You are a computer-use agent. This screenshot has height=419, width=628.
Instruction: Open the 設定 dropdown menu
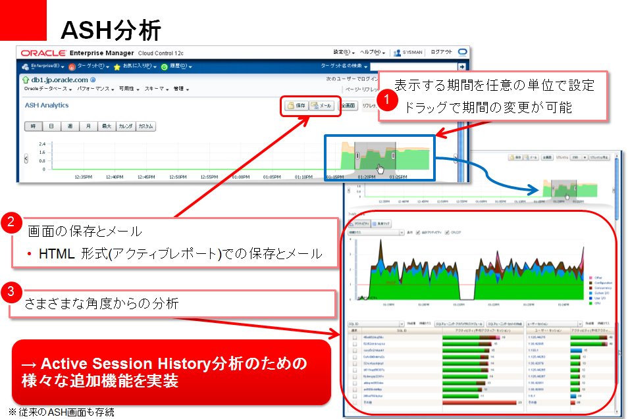tap(344, 52)
